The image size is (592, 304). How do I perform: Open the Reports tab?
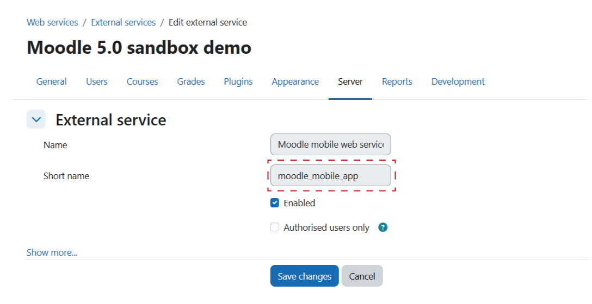tap(397, 81)
